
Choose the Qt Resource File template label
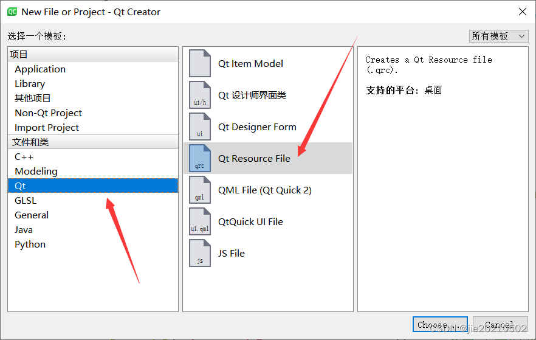(254, 158)
